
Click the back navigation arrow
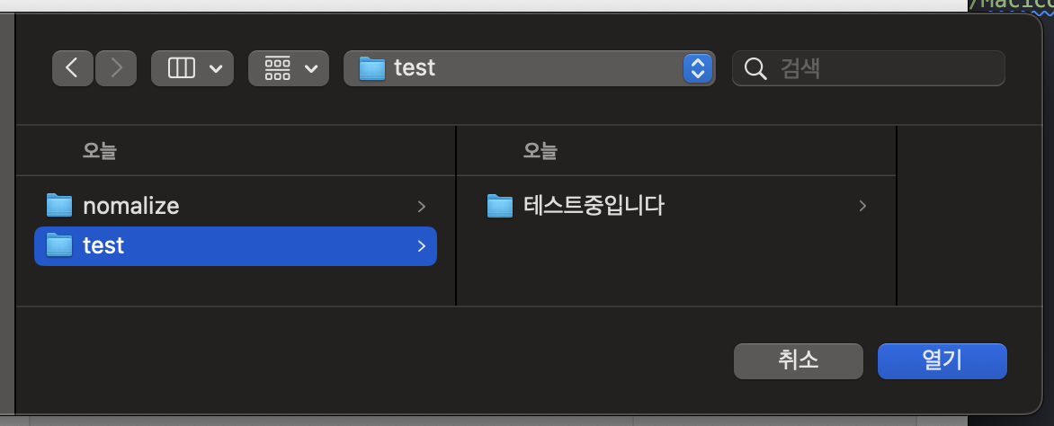coord(73,68)
